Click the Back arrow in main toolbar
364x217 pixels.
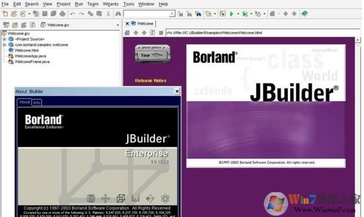[x=286, y=14]
